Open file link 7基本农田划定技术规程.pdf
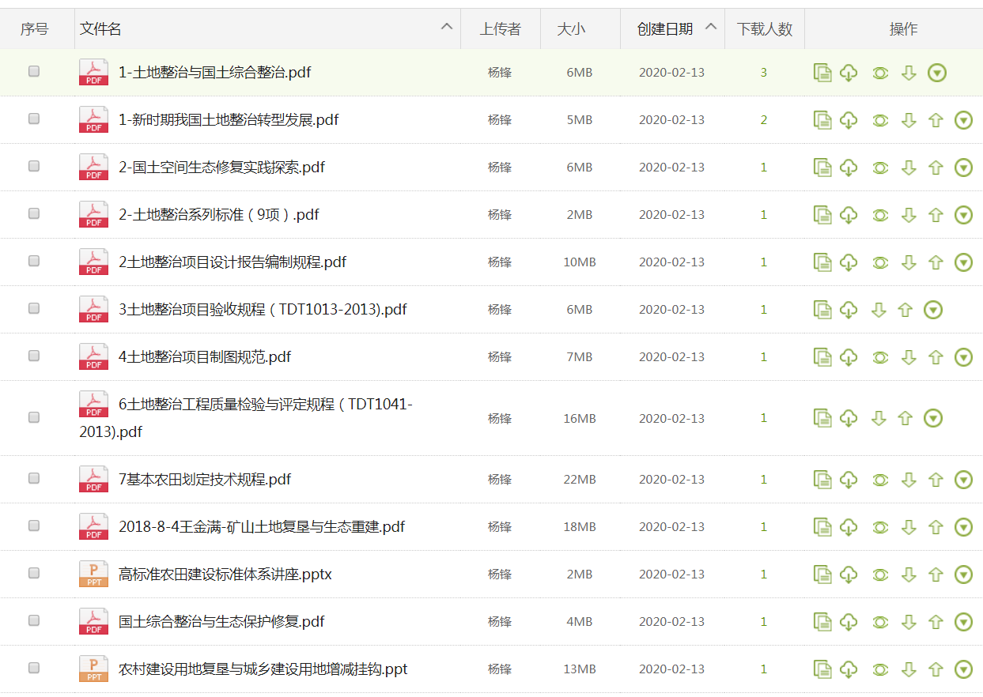Viewport: 983px width, 697px height. (x=205, y=480)
